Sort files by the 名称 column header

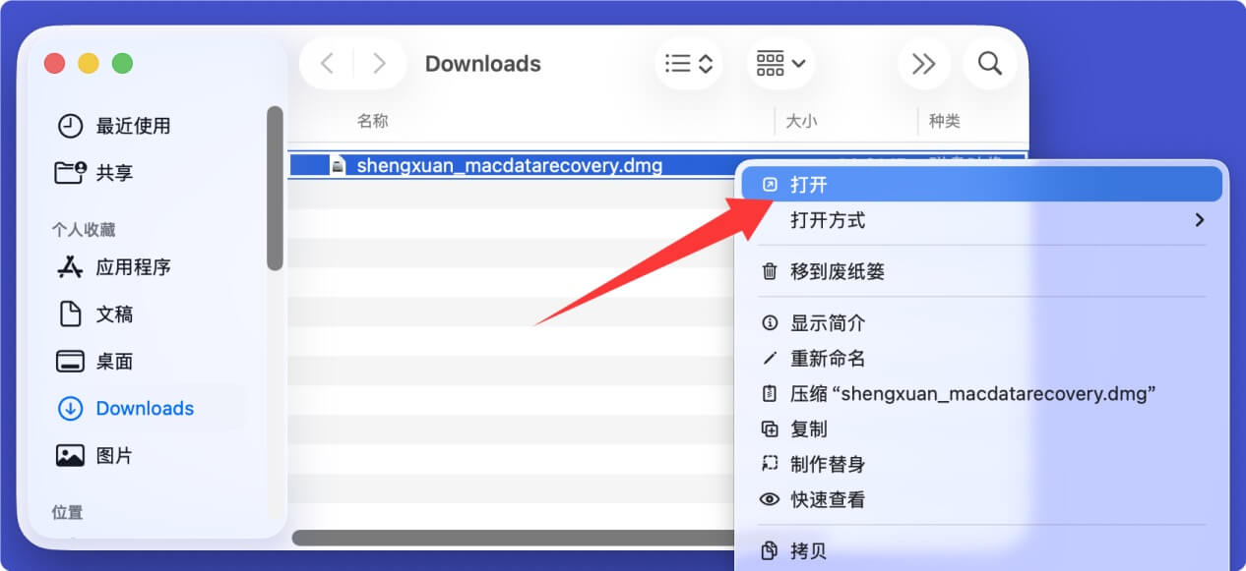(x=372, y=120)
